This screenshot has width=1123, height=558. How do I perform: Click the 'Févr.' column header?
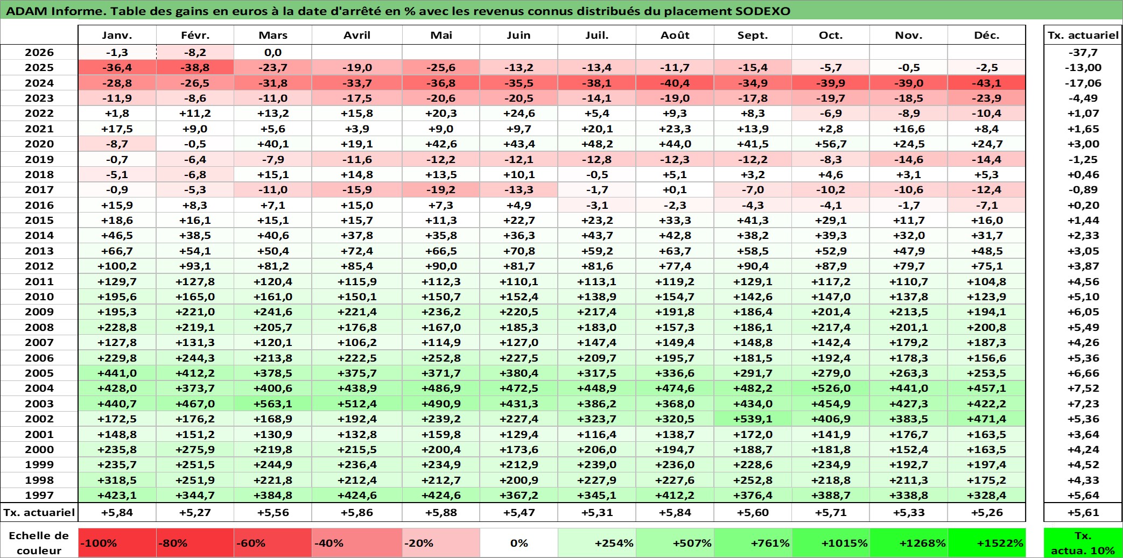[195, 35]
